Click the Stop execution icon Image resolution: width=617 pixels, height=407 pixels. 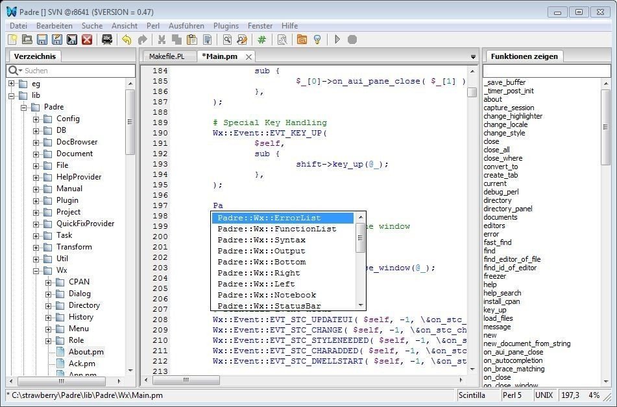352,40
